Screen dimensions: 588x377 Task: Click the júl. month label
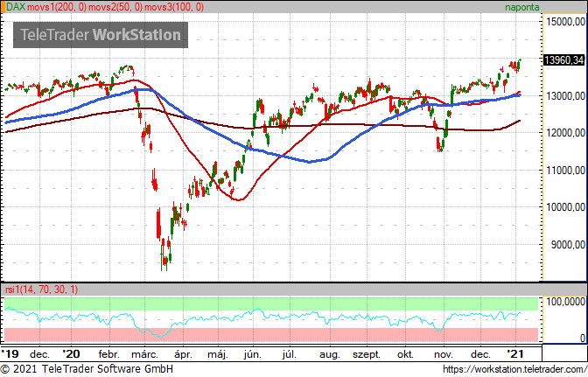289,354
